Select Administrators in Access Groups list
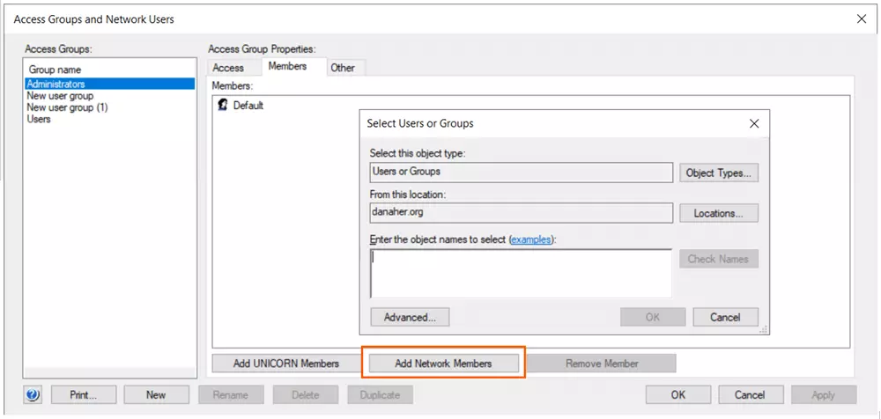 coord(56,84)
